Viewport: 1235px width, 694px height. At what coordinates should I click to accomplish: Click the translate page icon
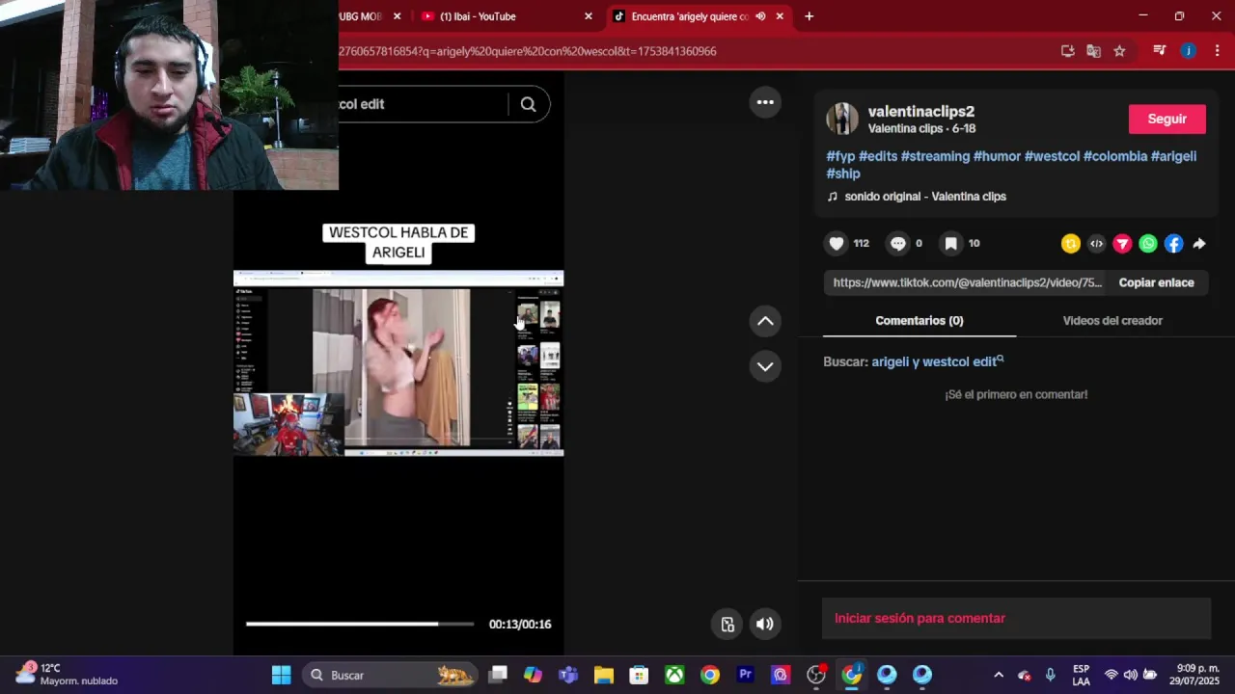click(x=1093, y=51)
